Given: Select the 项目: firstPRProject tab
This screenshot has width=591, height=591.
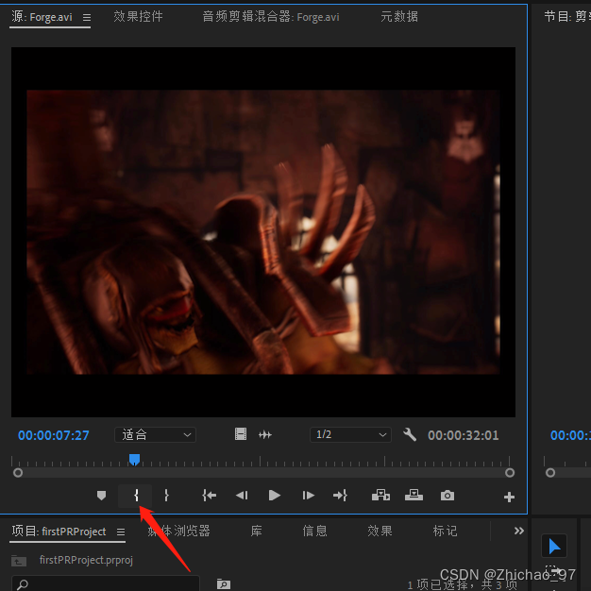Looking at the screenshot, I should [59, 532].
